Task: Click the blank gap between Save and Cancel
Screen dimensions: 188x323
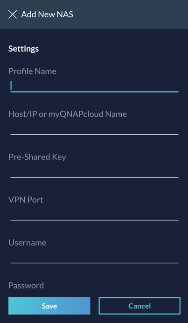Action: (94, 306)
